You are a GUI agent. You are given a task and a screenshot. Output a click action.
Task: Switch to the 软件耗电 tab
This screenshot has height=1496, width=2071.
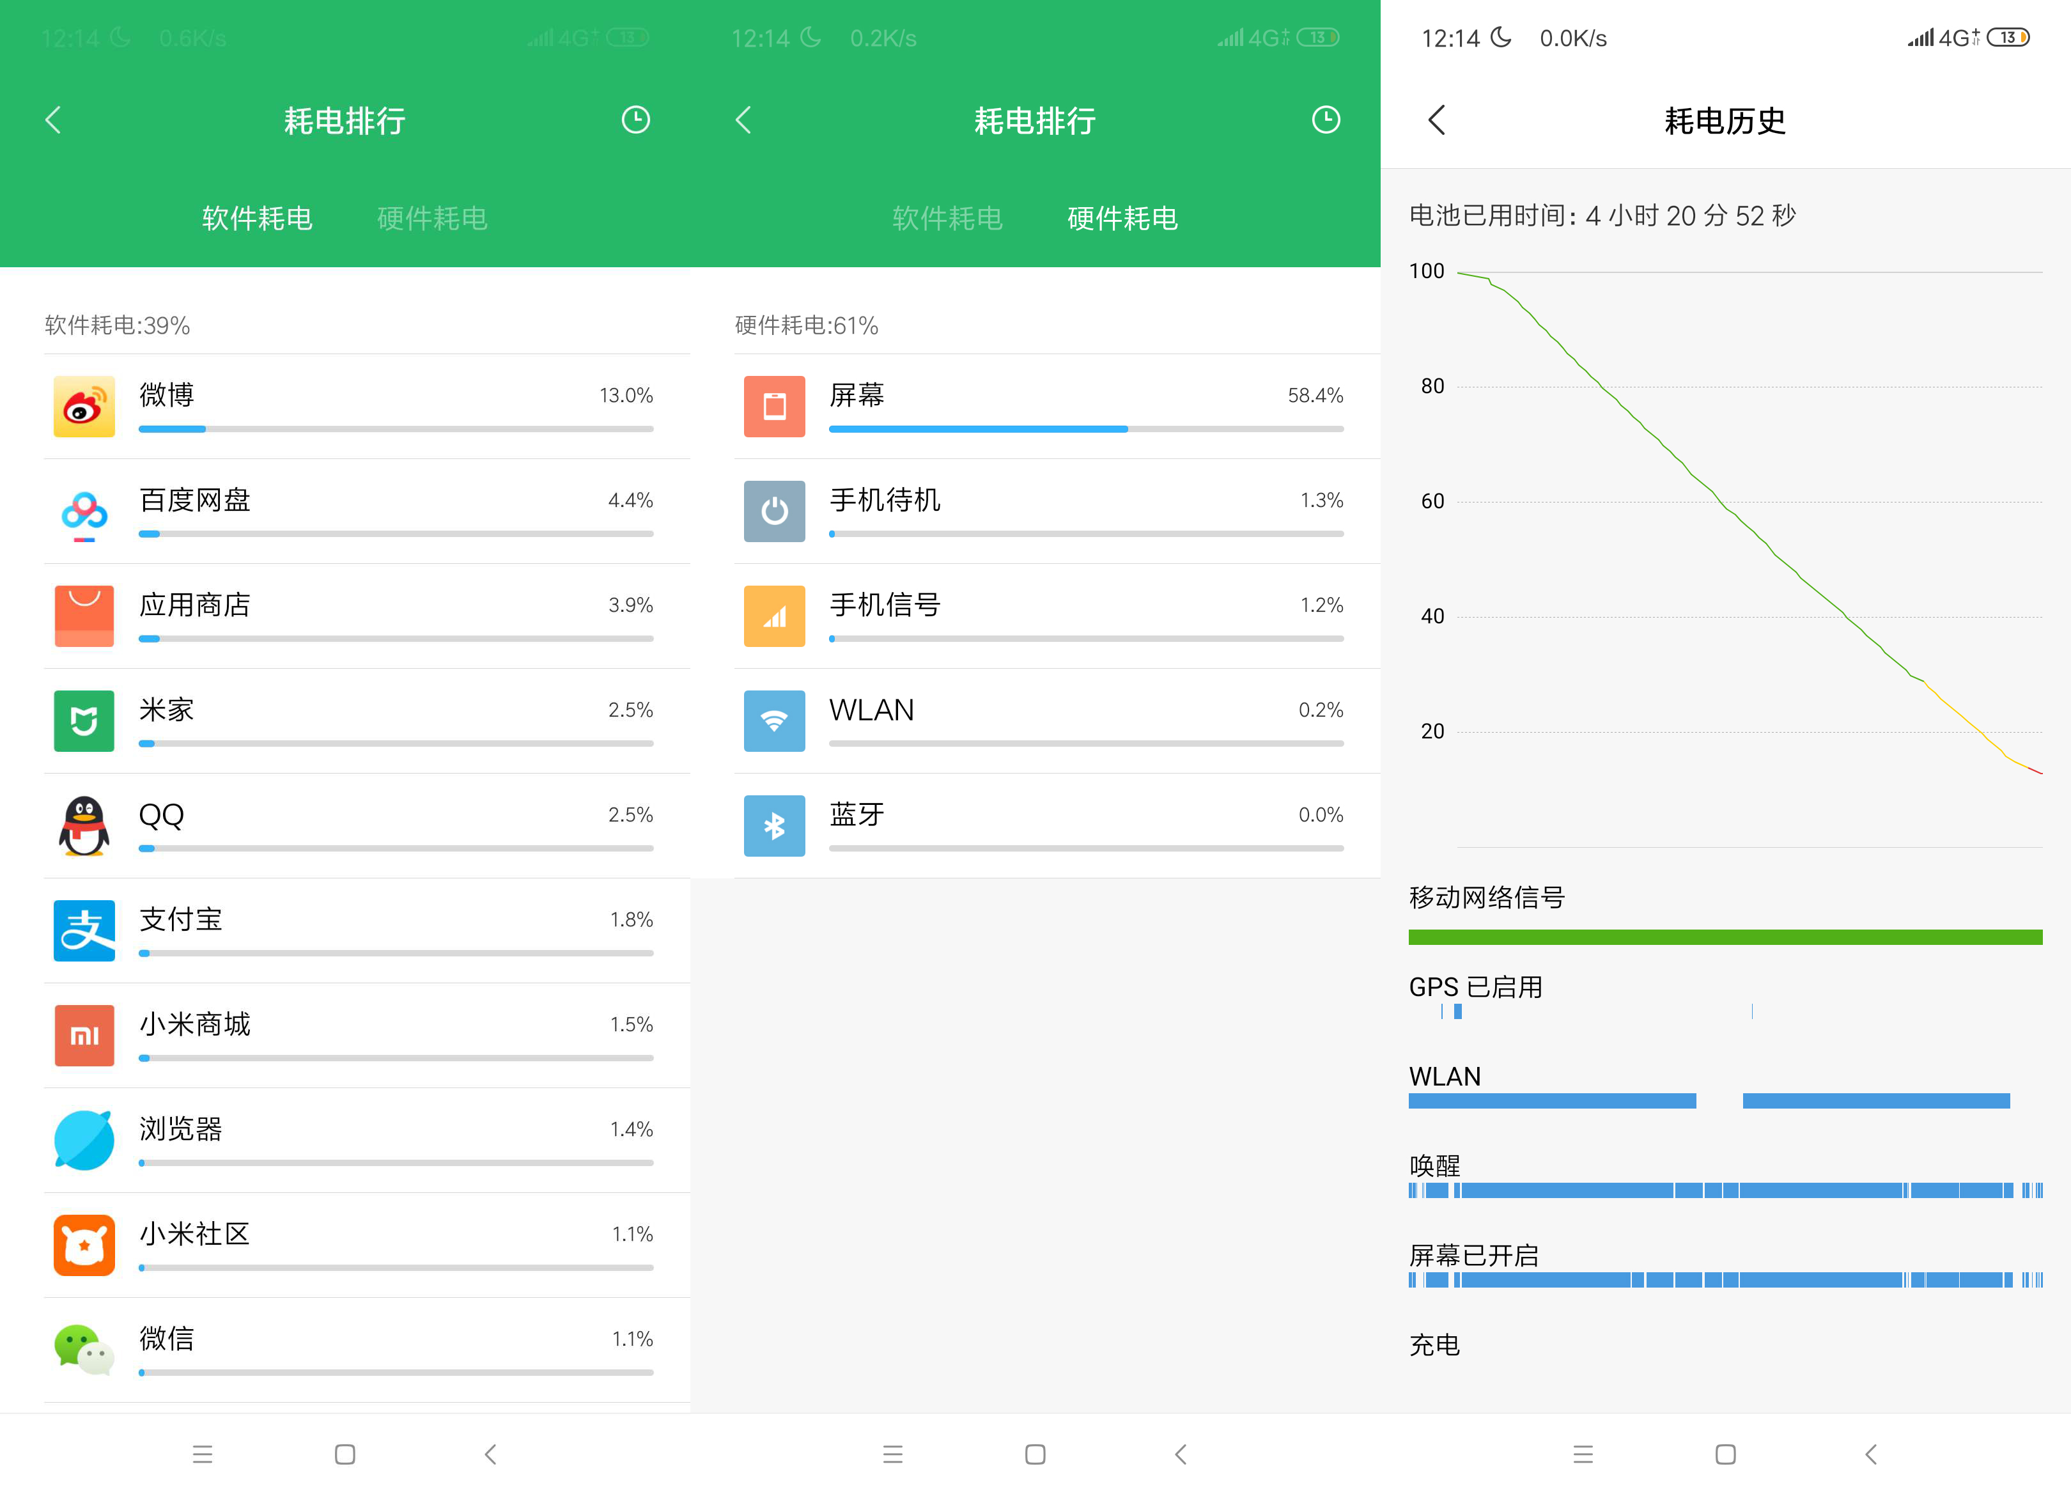pos(258,218)
